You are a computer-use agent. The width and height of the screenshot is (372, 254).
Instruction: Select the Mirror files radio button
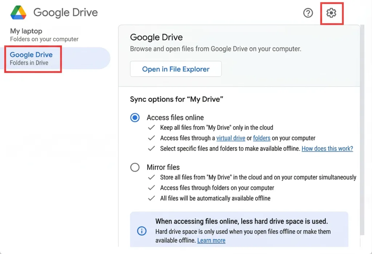135,167
